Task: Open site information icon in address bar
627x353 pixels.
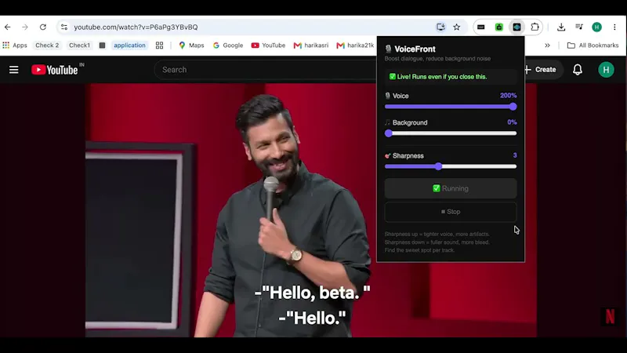Action: 64,27
